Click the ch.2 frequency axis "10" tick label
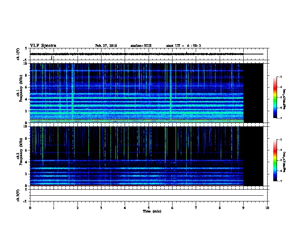 [x=25, y=126]
